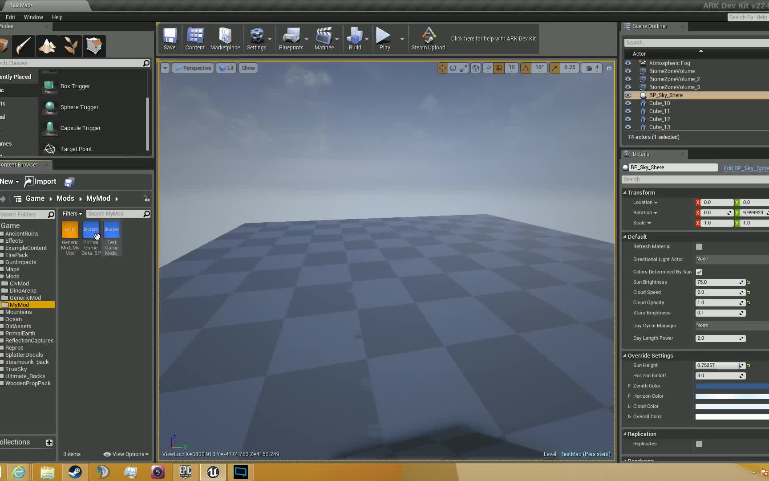Viewport: 769px width, 481px height.
Task: Toggle grid snapping in viewport toolbar
Action: tap(499, 68)
